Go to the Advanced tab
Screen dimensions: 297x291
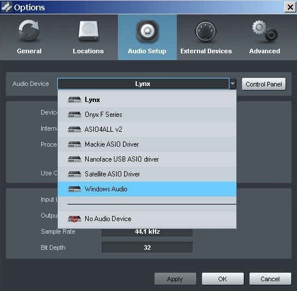pos(265,37)
